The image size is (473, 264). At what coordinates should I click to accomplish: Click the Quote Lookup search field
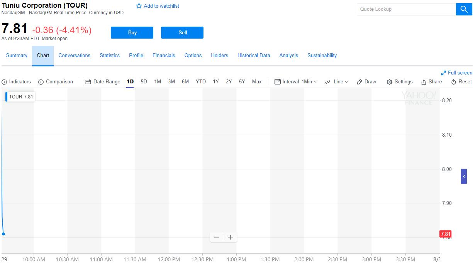(406, 9)
